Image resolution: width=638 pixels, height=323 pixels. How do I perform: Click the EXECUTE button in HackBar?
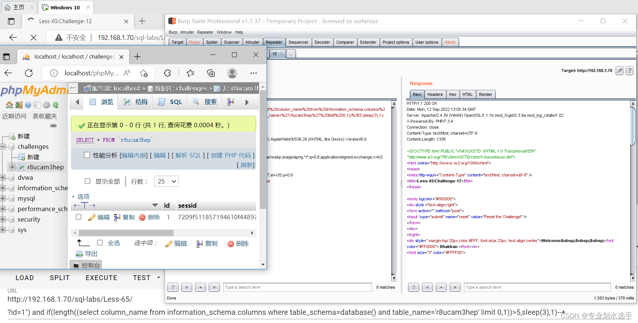click(x=101, y=278)
